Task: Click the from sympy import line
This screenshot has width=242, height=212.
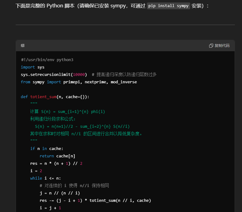Action: pyautogui.click(x=79, y=82)
